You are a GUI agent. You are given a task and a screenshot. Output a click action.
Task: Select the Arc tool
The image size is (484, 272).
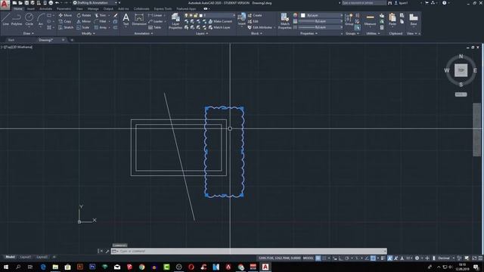pos(41,19)
